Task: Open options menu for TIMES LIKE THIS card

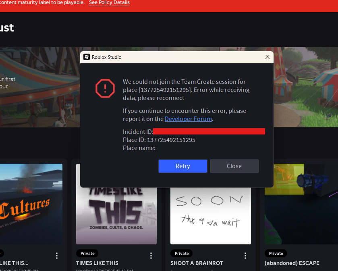Action: point(151,256)
